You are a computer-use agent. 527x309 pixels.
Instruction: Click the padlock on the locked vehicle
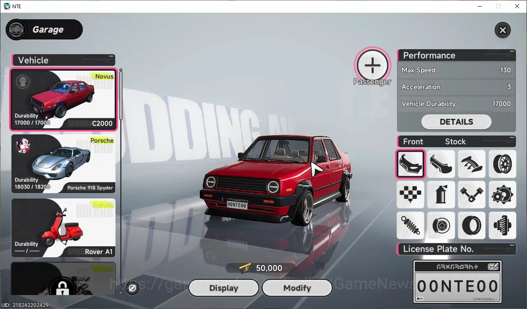[62, 287]
